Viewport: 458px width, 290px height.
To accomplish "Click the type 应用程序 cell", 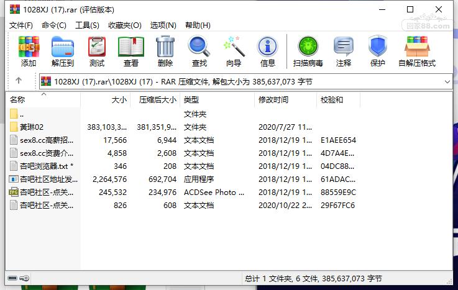I will tap(199, 179).
